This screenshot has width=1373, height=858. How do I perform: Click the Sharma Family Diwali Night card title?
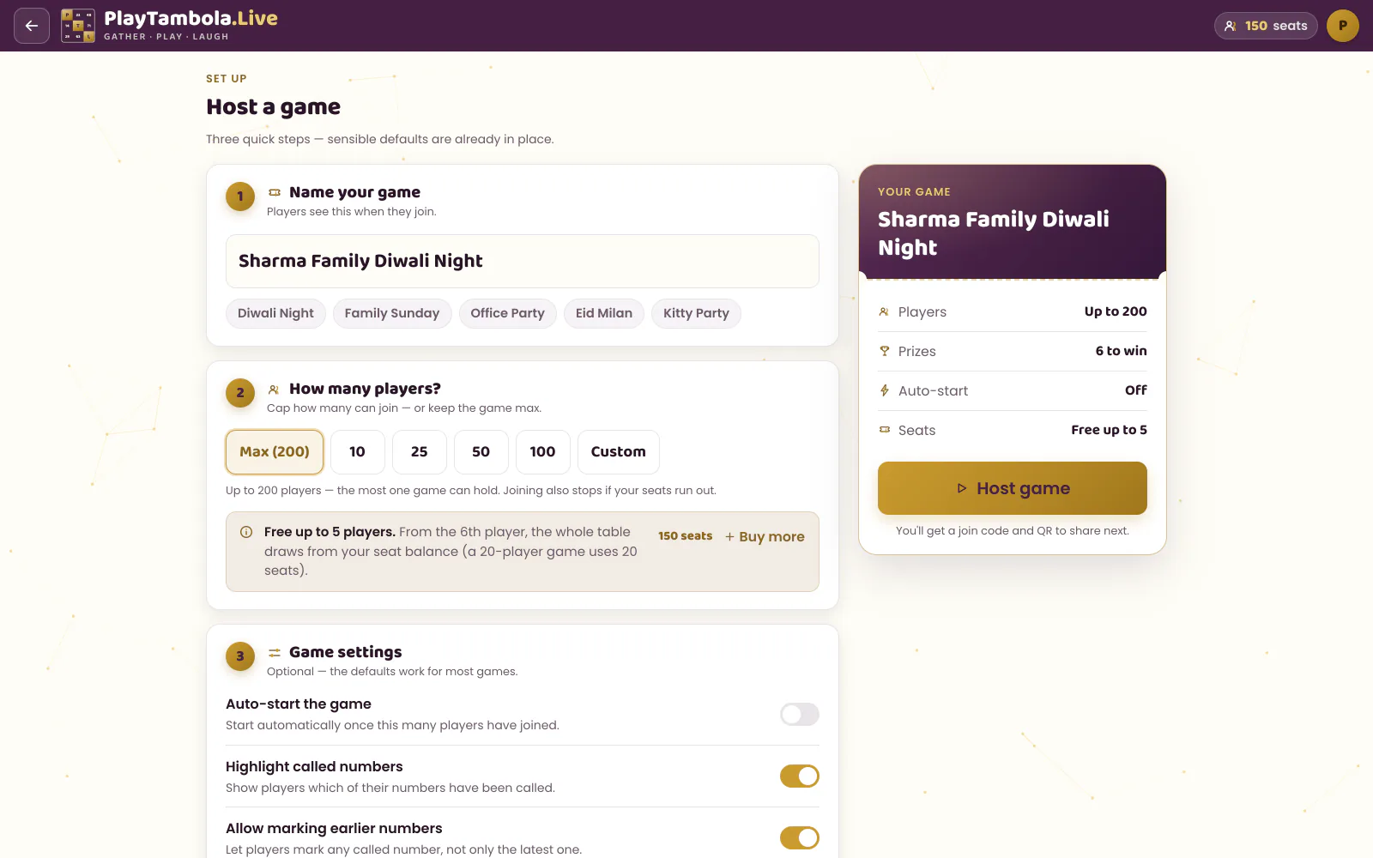click(994, 233)
